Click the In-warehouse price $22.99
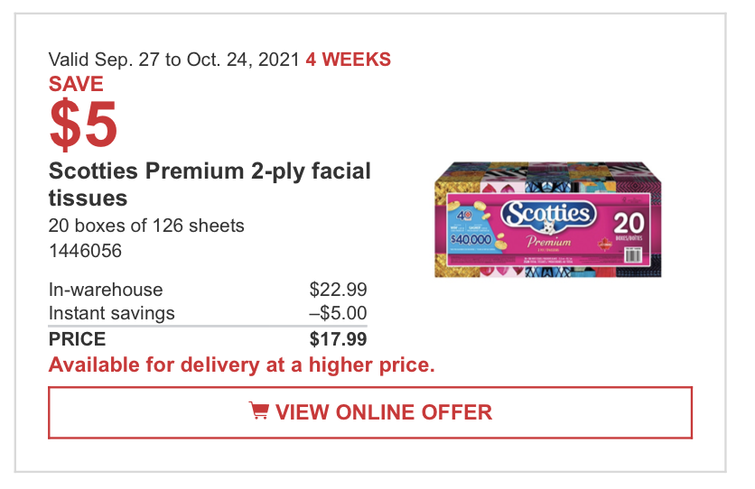The image size is (755, 489). coord(338,290)
